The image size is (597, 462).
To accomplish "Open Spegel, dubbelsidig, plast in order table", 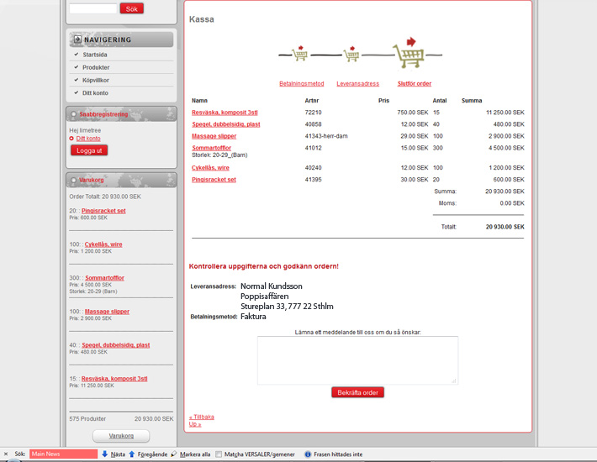I will [226, 124].
